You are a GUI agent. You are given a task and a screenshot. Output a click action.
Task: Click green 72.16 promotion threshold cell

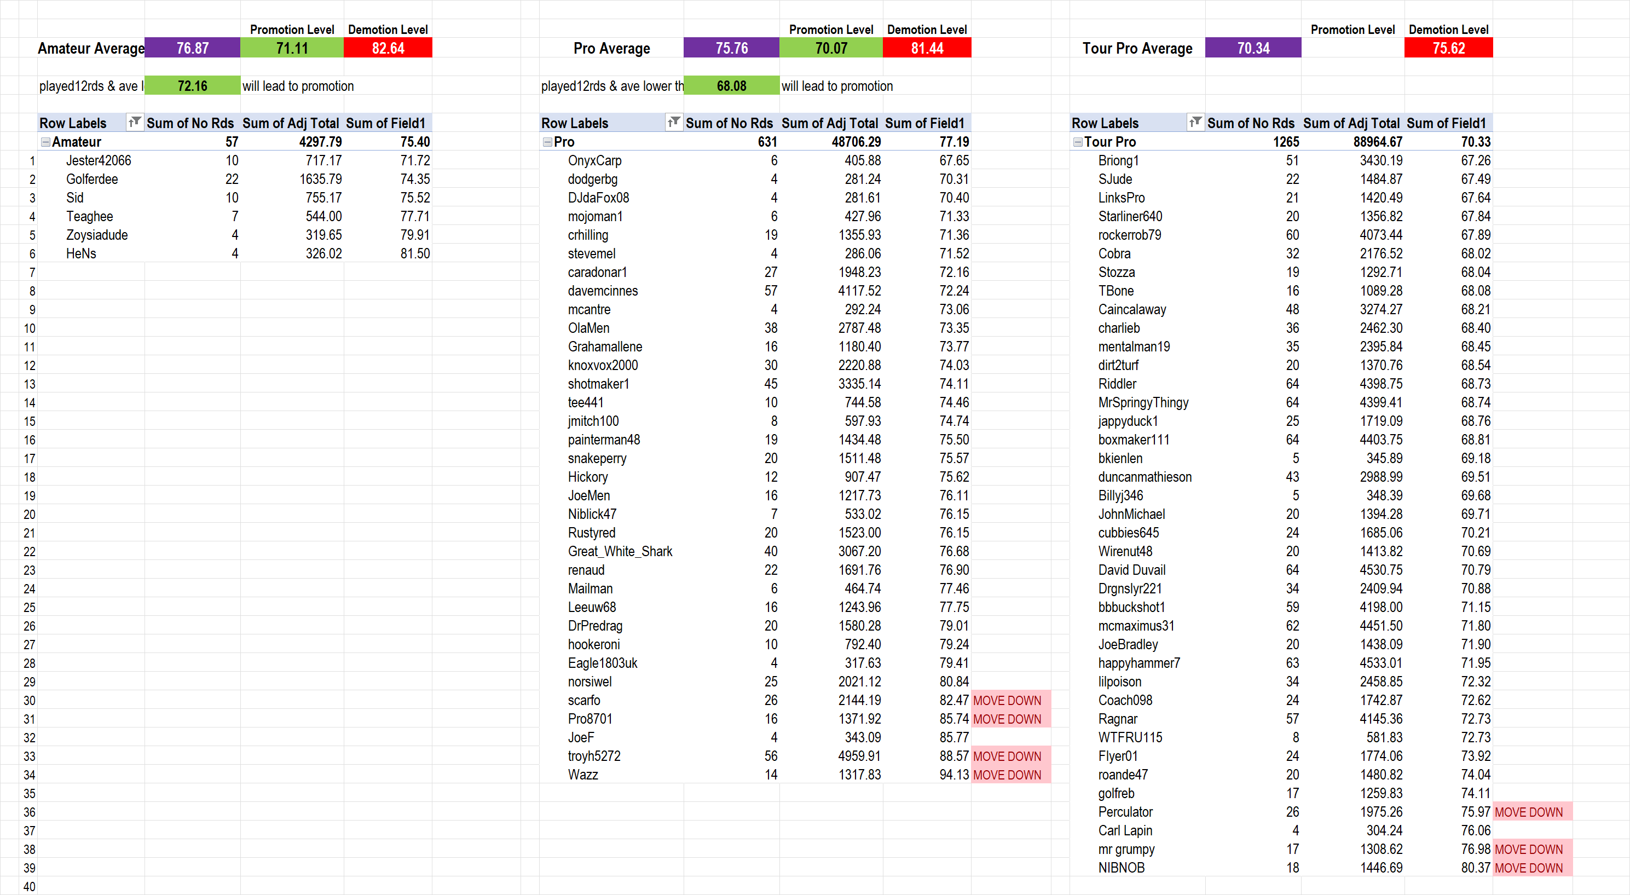[192, 85]
